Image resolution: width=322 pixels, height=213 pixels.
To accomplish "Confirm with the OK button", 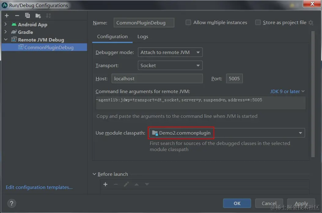I will [237, 203].
